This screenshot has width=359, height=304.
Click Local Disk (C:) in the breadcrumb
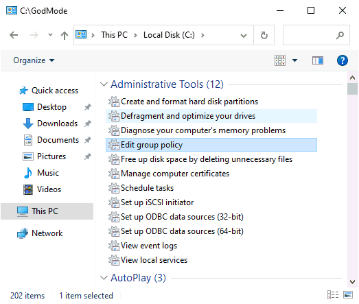point(169,35)
